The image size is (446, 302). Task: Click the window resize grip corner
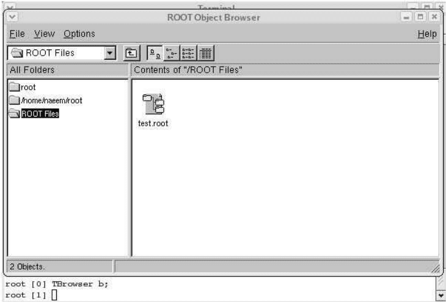click(x=435, y=267)
